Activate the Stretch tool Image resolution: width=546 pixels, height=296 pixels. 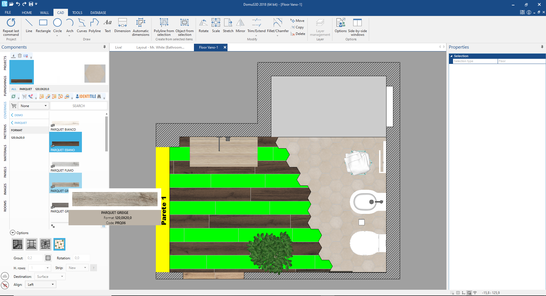click(x=228, y=26)
